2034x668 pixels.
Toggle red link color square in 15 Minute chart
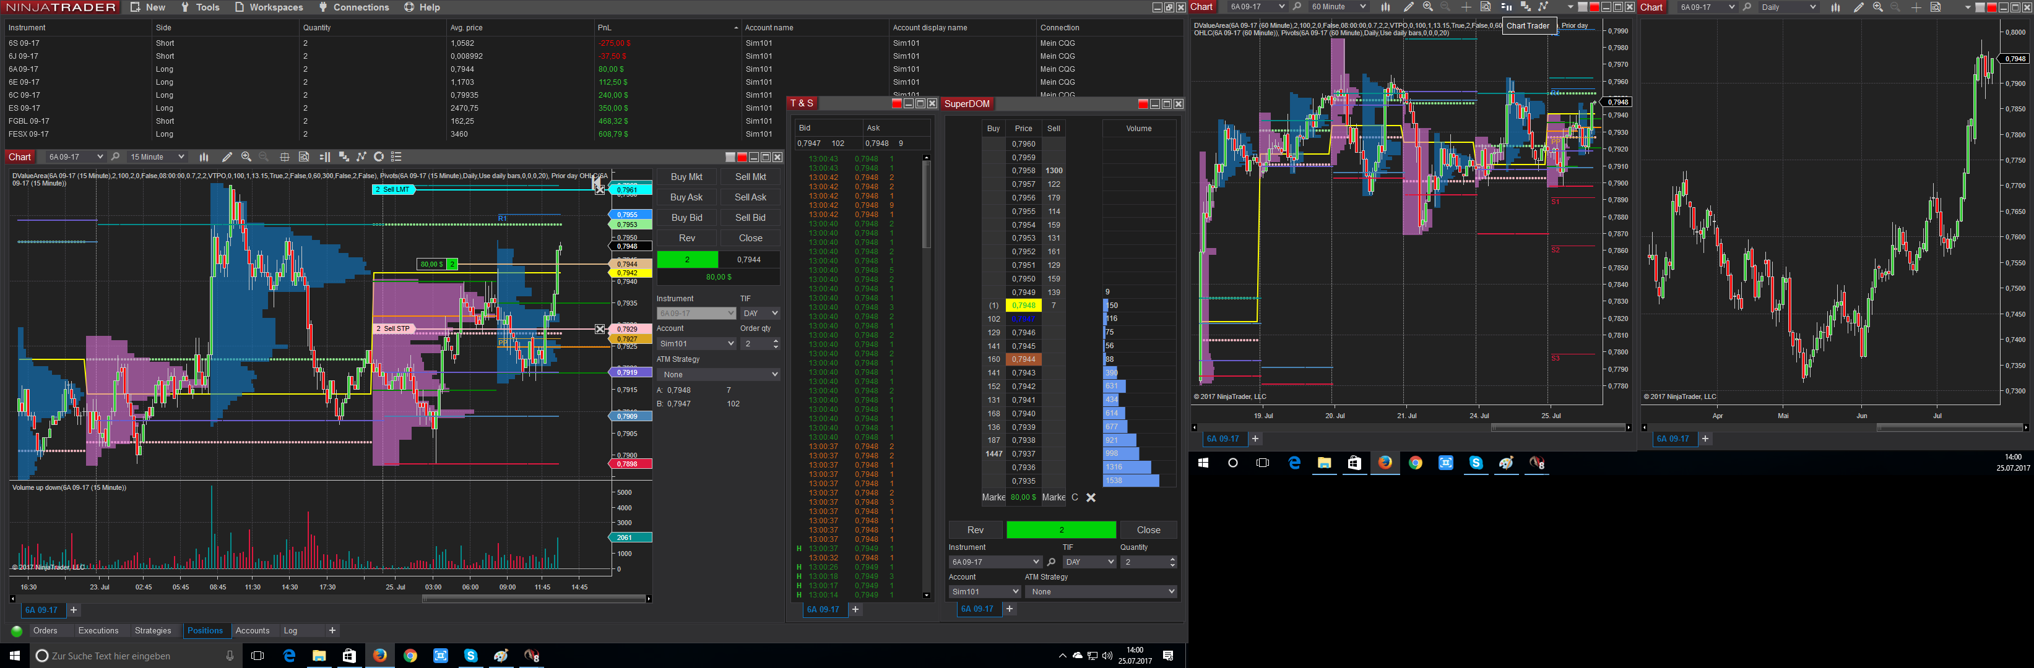pos(742,157)
